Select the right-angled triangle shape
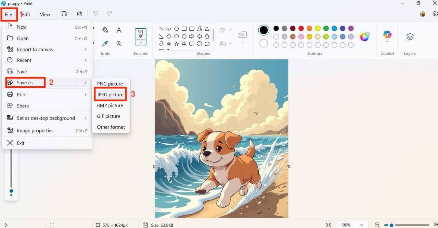 pyautogui.click(x=161, y=36)
